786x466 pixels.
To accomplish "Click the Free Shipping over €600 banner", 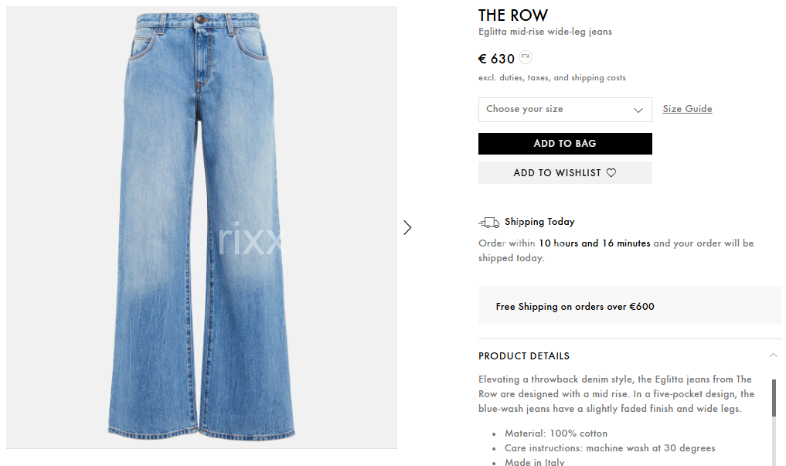I will pos(630,306).
